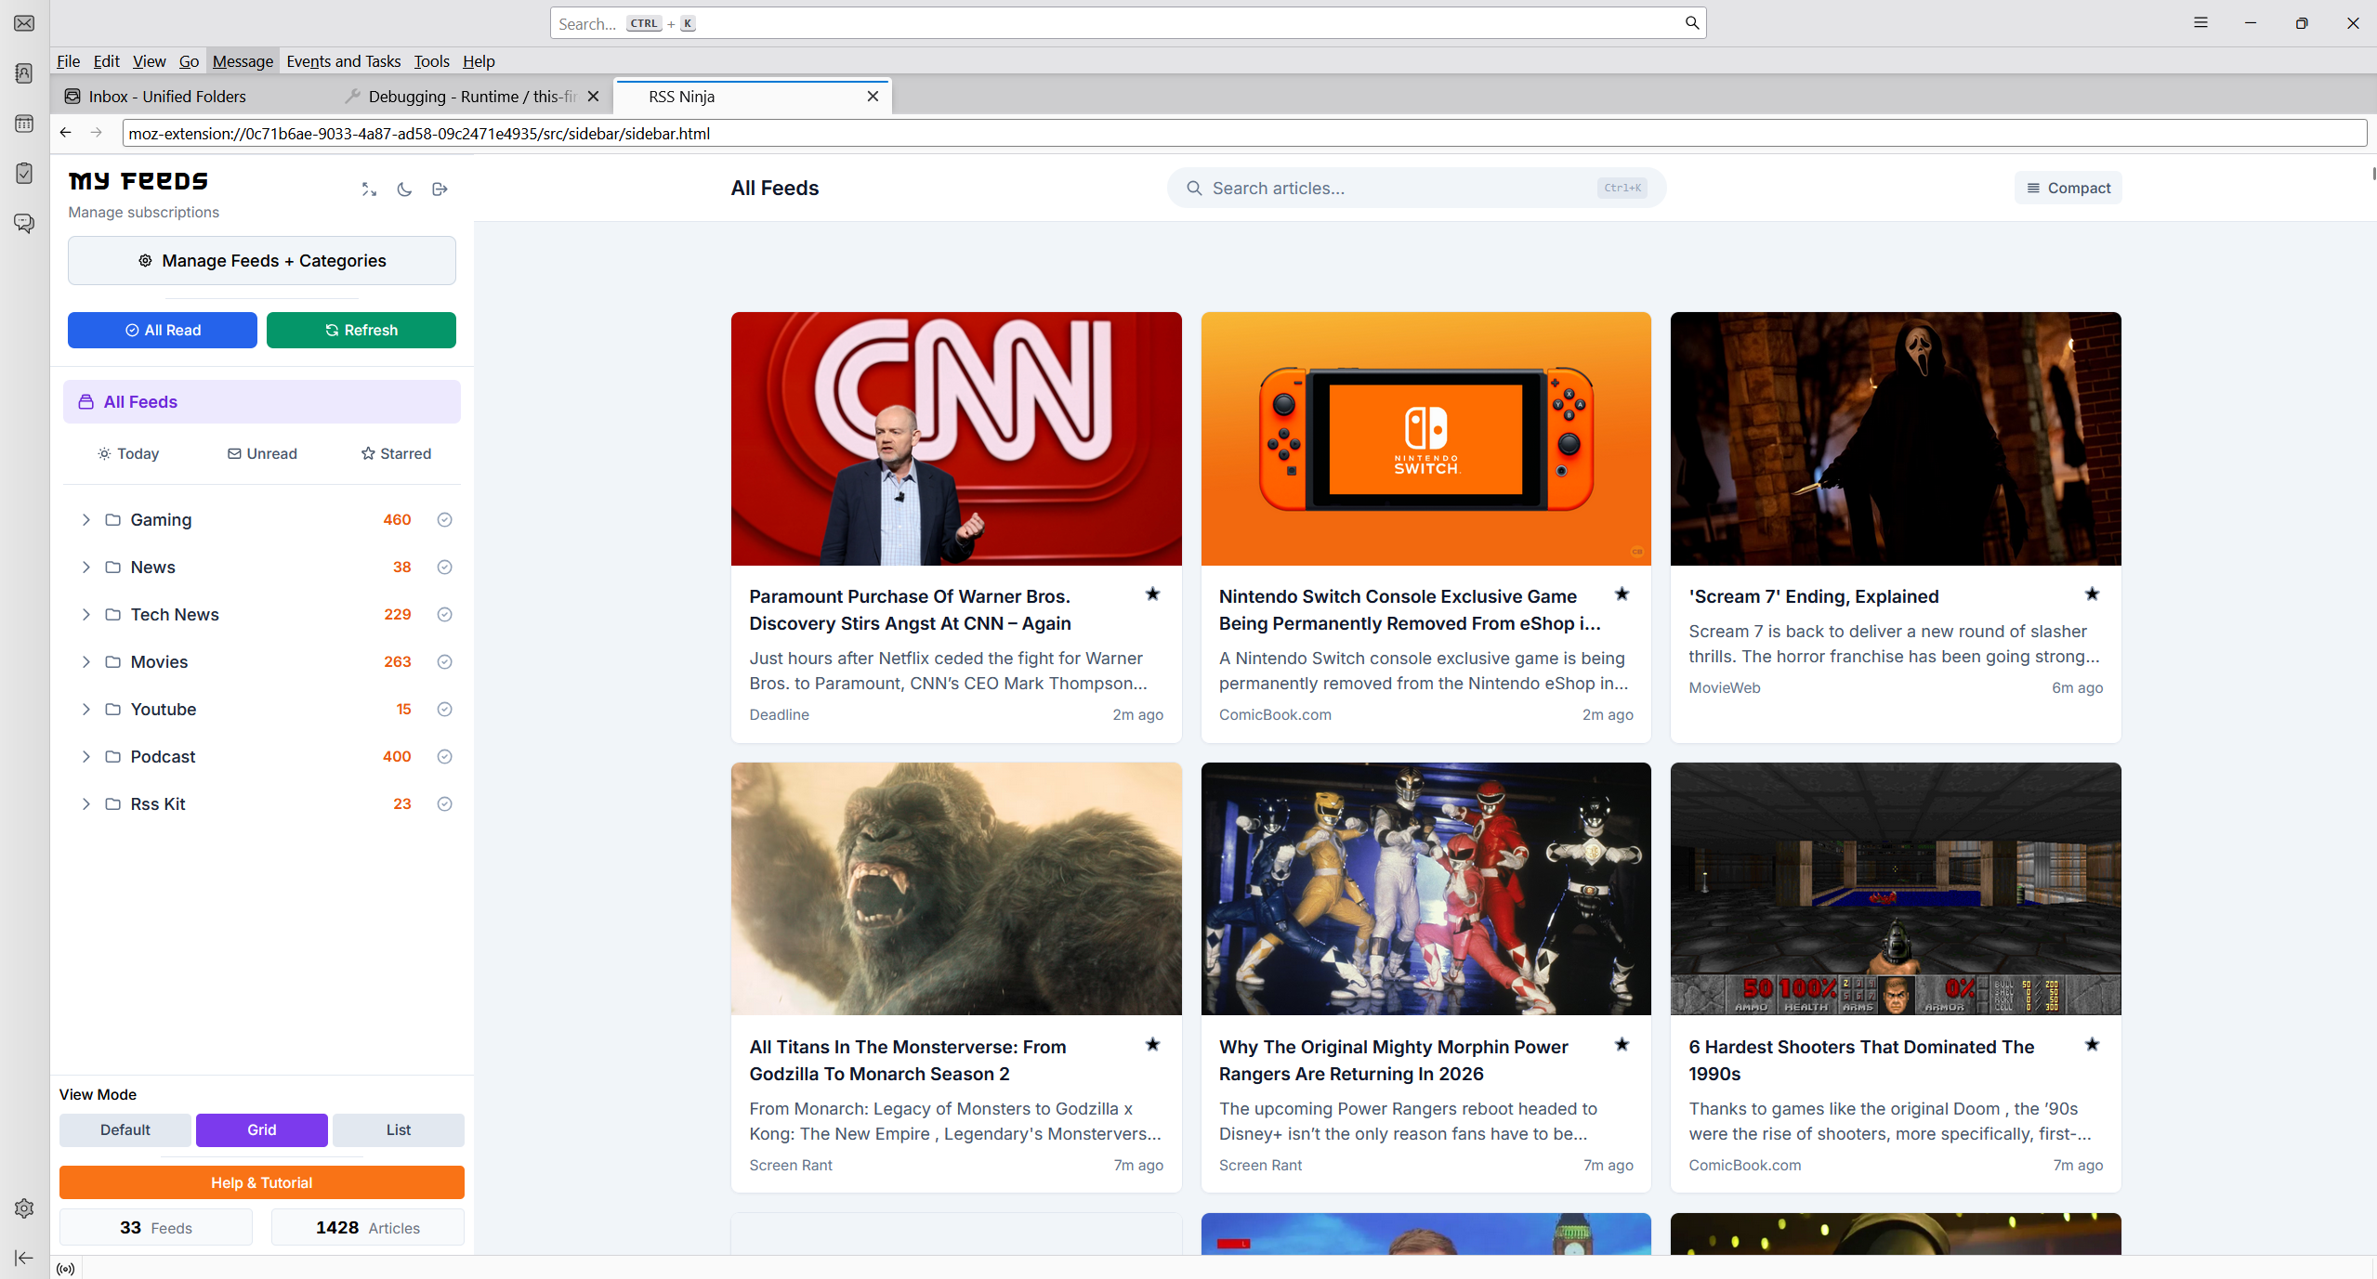Open the Events and Tasks menu
2377x1279 pixels.
coord(343,61)
